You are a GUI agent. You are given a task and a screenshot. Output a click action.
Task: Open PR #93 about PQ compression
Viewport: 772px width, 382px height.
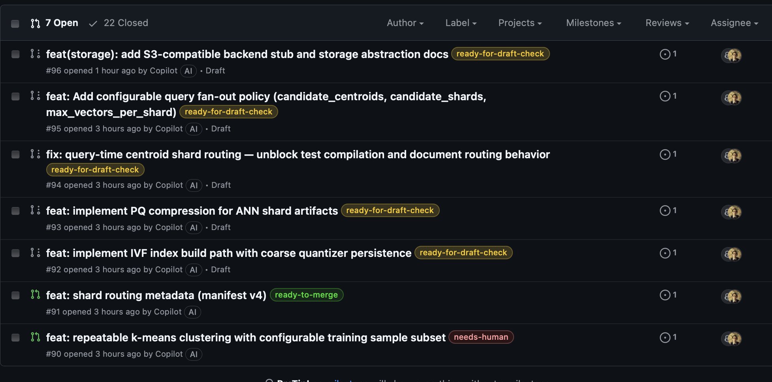[x=192, y=211]
